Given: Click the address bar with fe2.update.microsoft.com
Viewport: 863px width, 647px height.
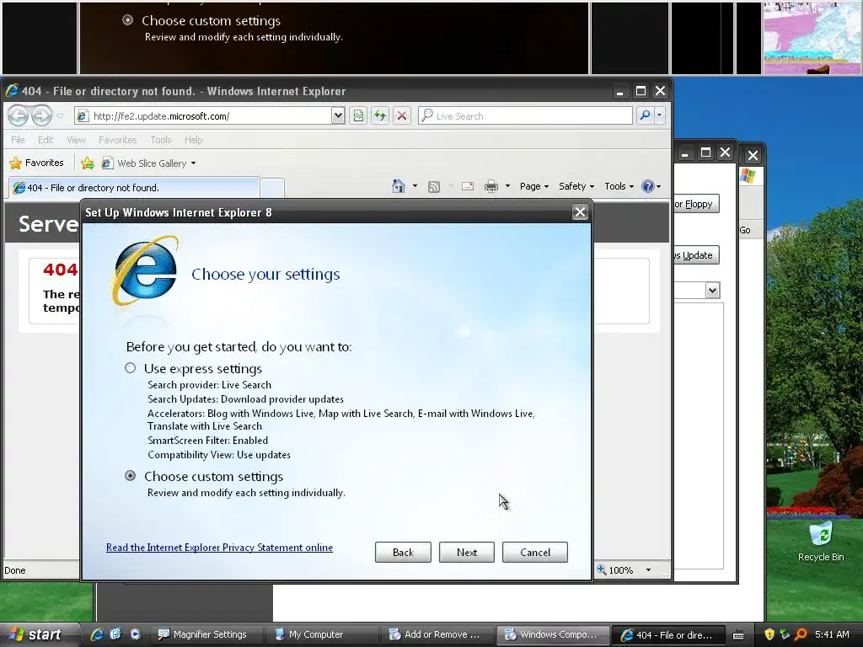Looking at the screenshot, I should pos(202,116).
